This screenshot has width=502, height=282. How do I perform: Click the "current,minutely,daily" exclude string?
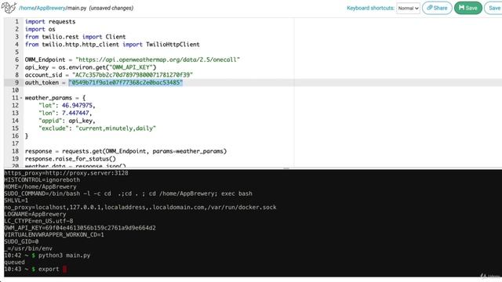[x=115, y=128]
